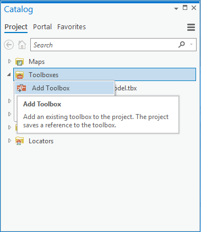Click the Add Toolbox briefcase icon
The image size is (201, 232).
(x=21, y=88)
